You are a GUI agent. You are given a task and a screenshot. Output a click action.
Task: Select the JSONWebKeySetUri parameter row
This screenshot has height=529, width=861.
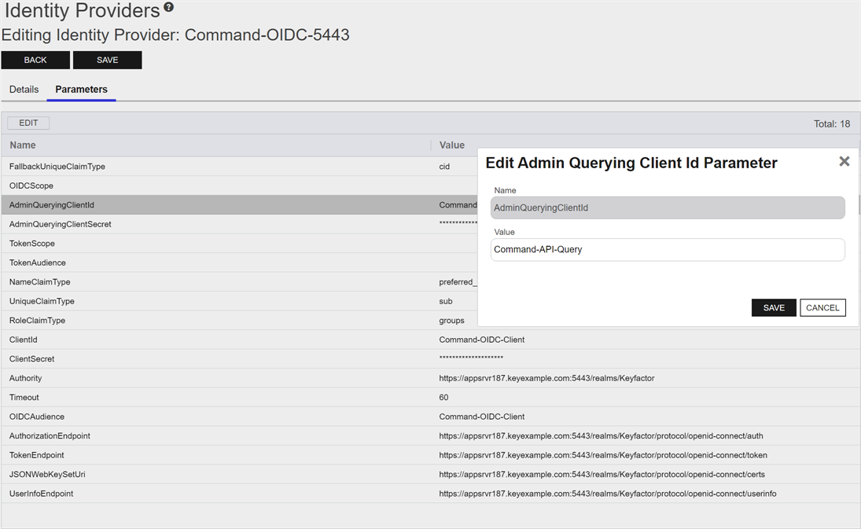point(47,475)
